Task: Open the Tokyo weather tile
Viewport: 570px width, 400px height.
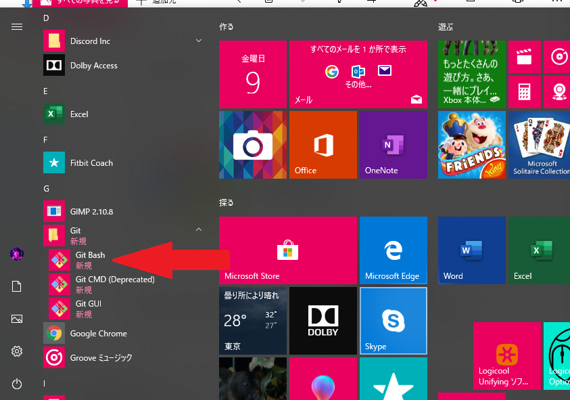Action: click(253, 321)
